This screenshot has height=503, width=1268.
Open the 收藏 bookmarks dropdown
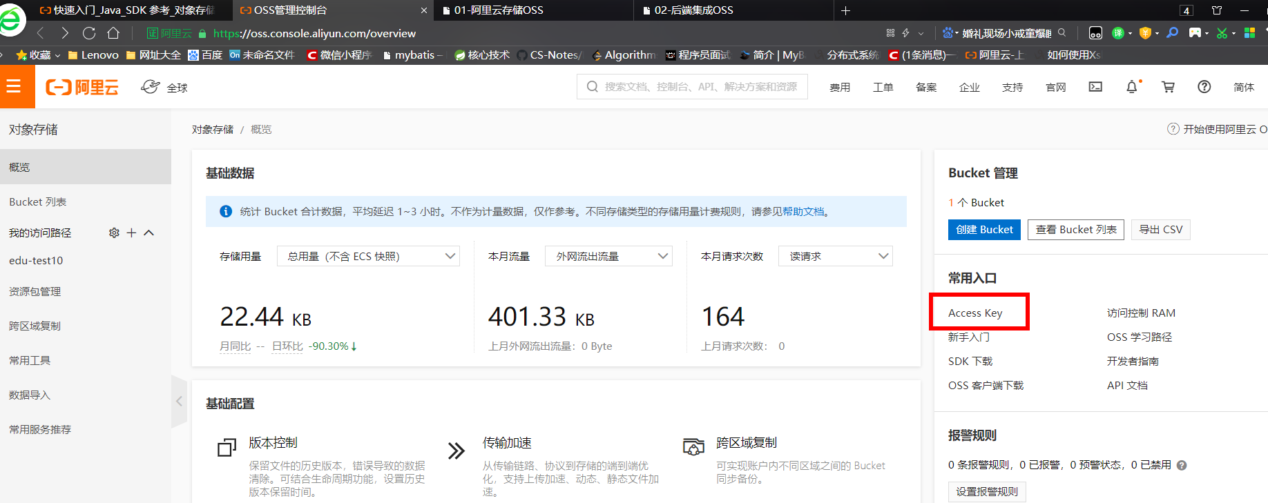(38, 55)
